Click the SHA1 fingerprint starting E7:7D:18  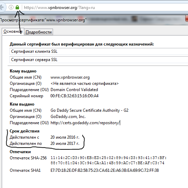click(105, 170)
